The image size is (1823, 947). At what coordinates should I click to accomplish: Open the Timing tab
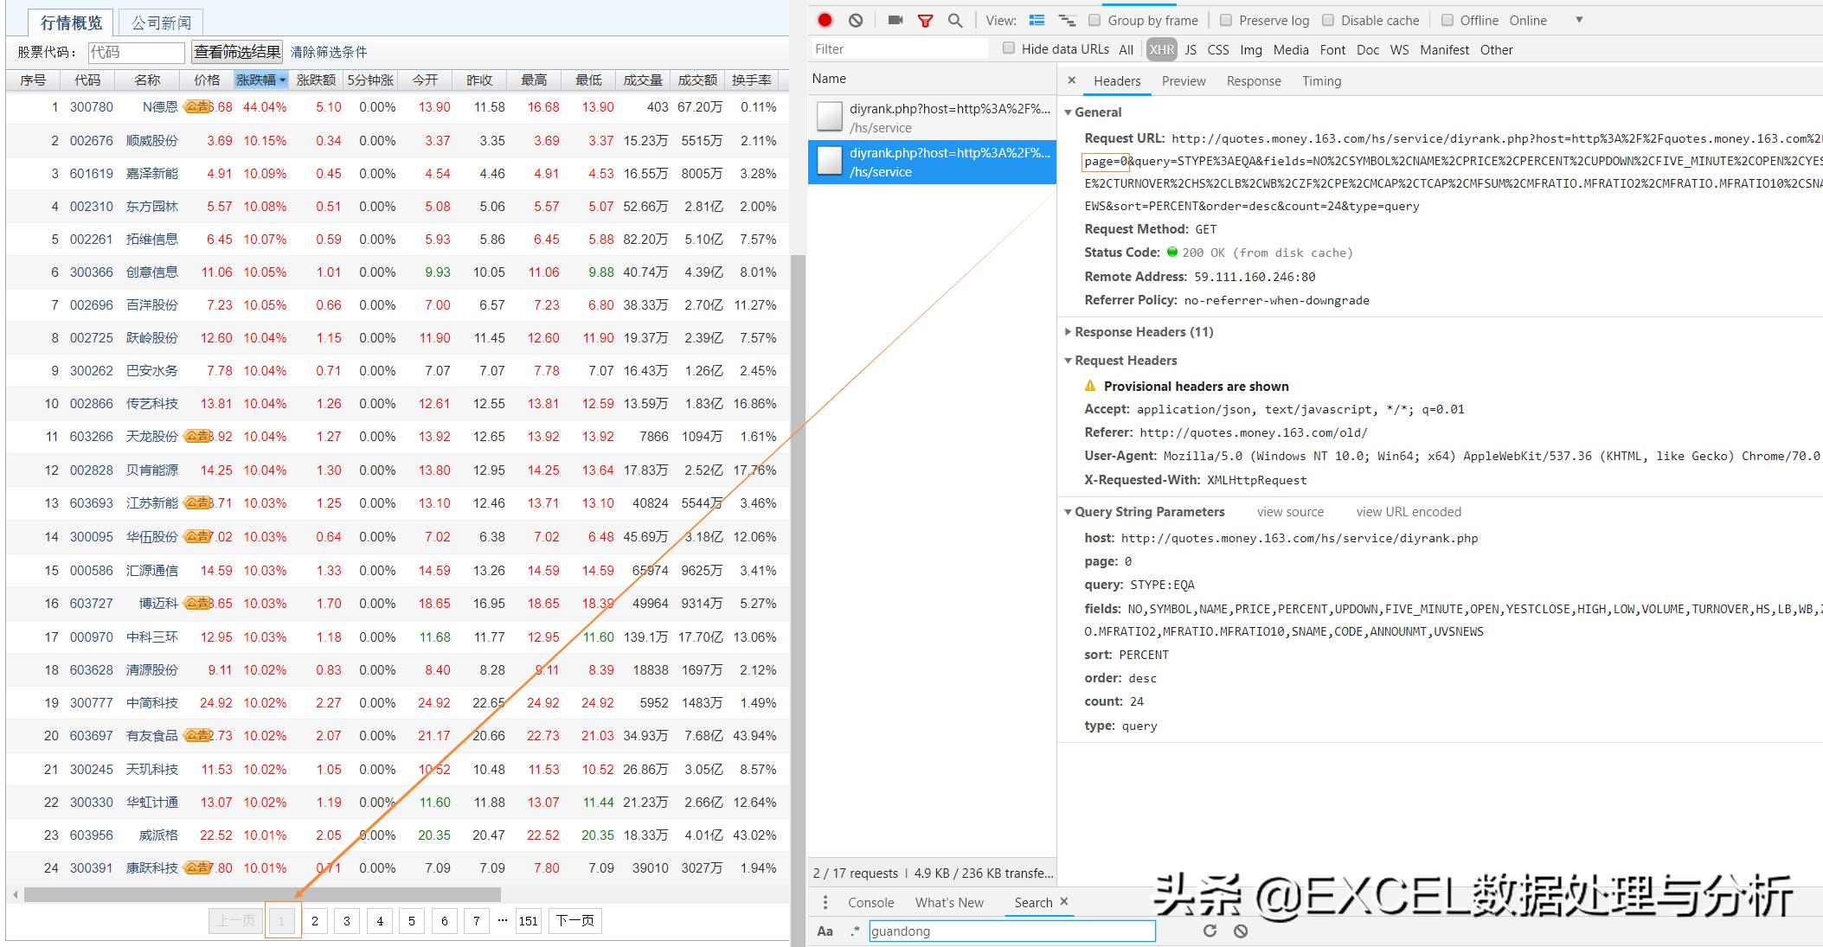tap(1321, 81)
